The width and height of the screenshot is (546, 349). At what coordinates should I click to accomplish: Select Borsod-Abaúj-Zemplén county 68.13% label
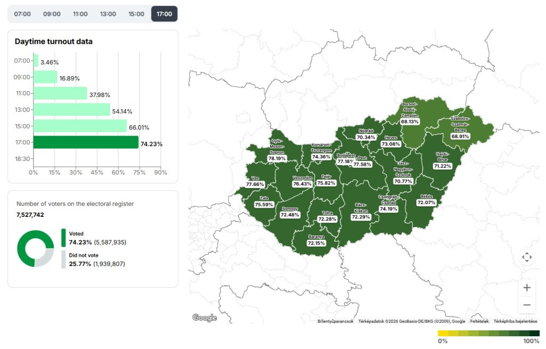click(x=409, y=121)
